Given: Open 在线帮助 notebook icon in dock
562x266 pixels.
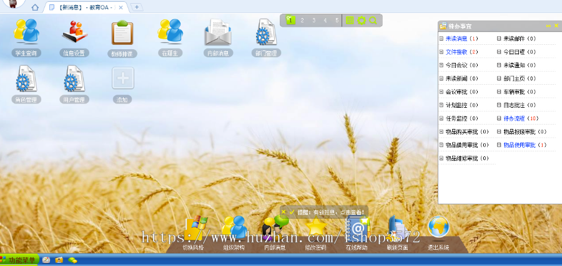Looking at the screenshot, I should point(357,227).
